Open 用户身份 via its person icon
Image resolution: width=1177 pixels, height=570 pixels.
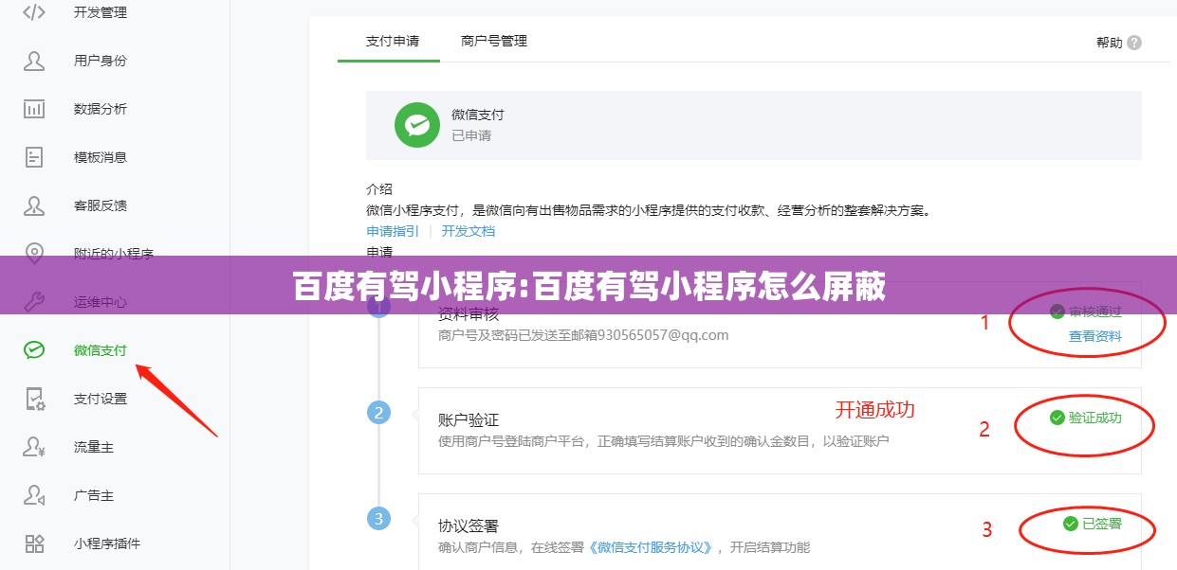(x=34, y=61)
